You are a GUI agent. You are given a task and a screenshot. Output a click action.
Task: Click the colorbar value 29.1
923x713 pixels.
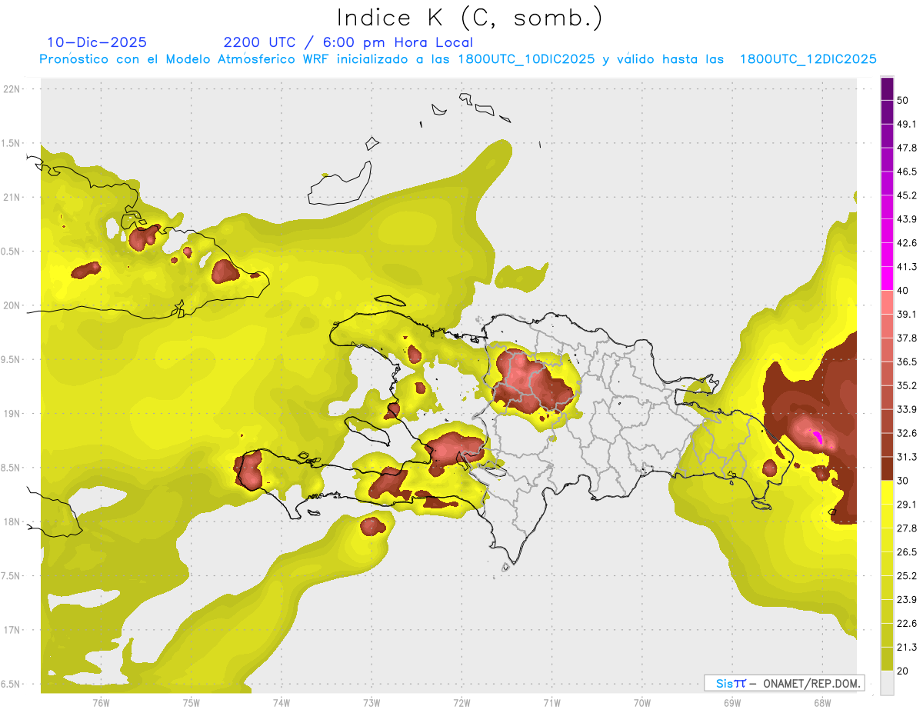point(907,505)
